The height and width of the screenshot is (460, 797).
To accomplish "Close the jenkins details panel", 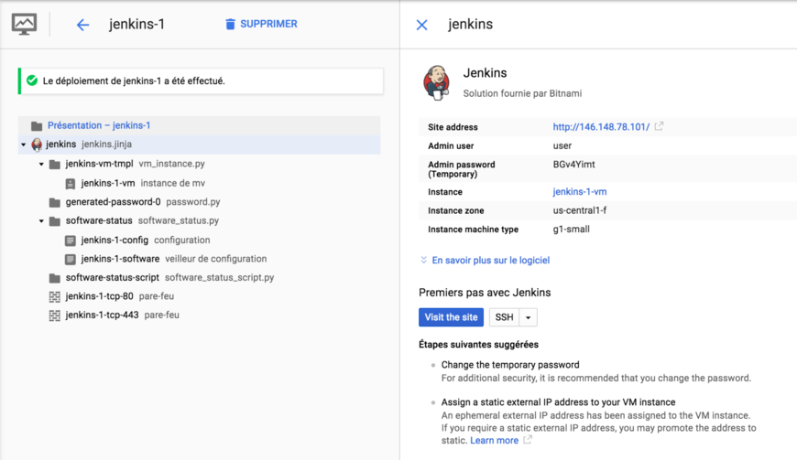I will (x=422, y=25).
